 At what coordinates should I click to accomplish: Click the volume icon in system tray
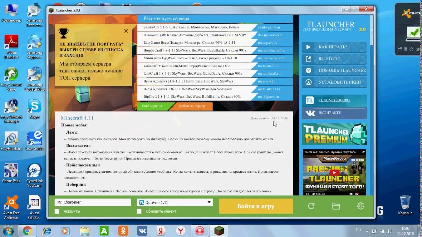[388, 231]
